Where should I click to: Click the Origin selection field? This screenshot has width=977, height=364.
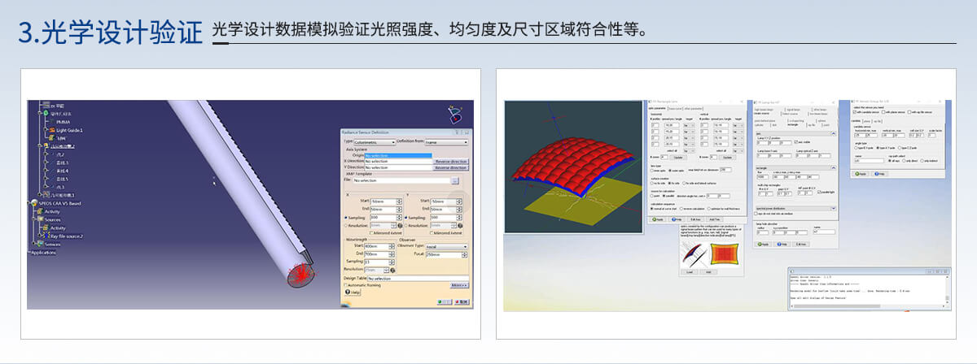click(398, 155)
